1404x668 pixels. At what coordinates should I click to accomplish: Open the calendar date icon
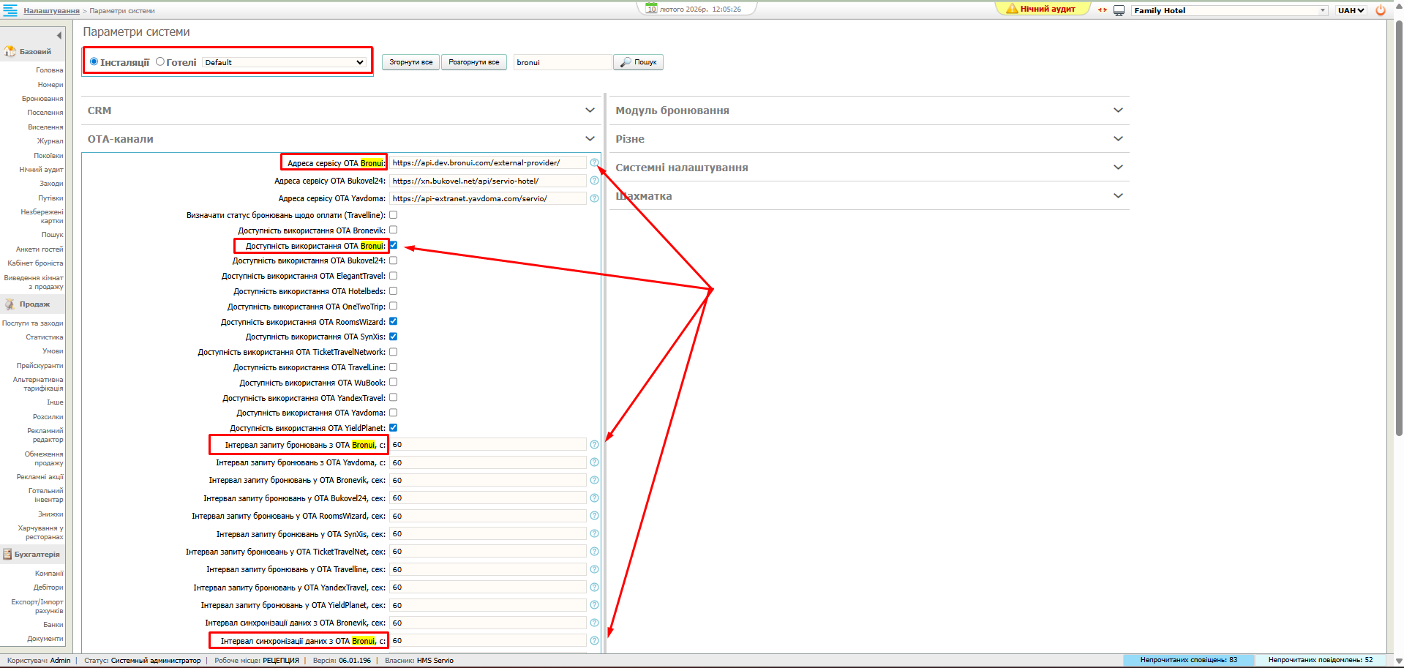tap(651, 9)
